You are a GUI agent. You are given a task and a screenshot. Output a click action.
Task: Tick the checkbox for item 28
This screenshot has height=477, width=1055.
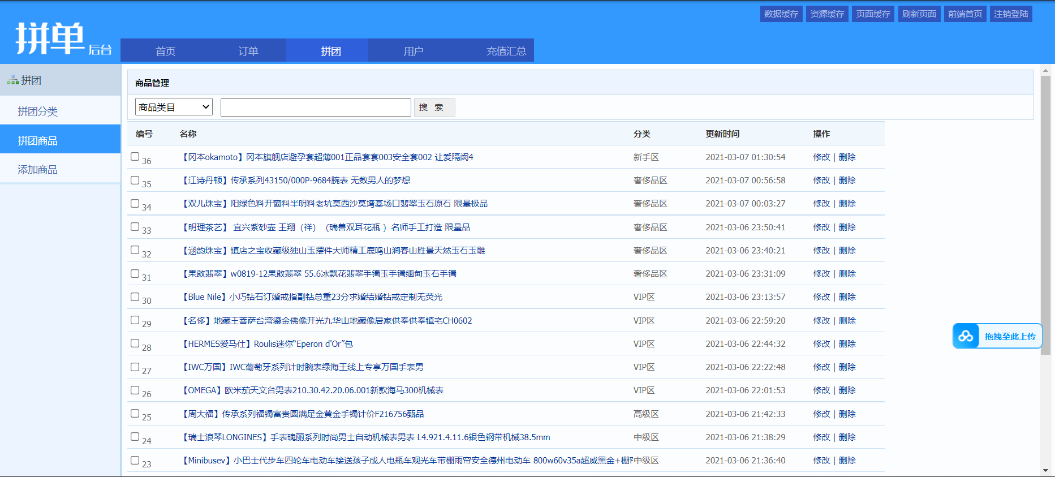[x=135, y=343]
